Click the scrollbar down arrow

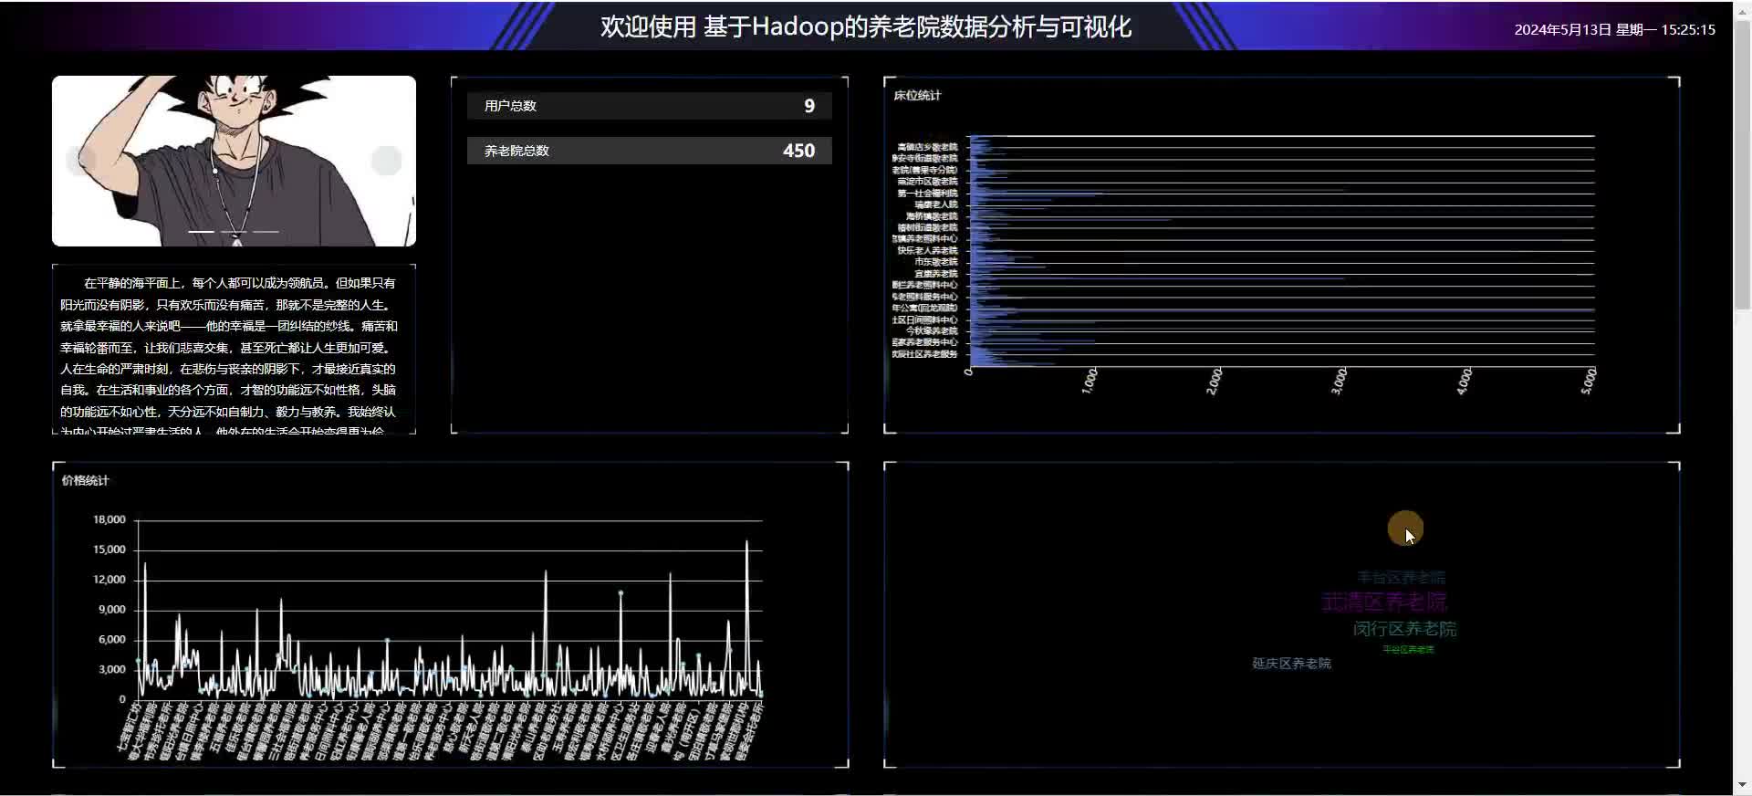[1742, 785]
